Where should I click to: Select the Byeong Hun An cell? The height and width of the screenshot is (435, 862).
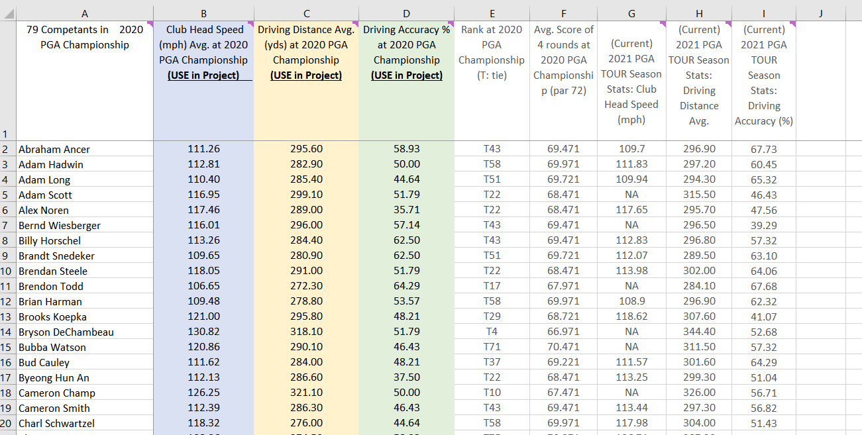(84, 377)
